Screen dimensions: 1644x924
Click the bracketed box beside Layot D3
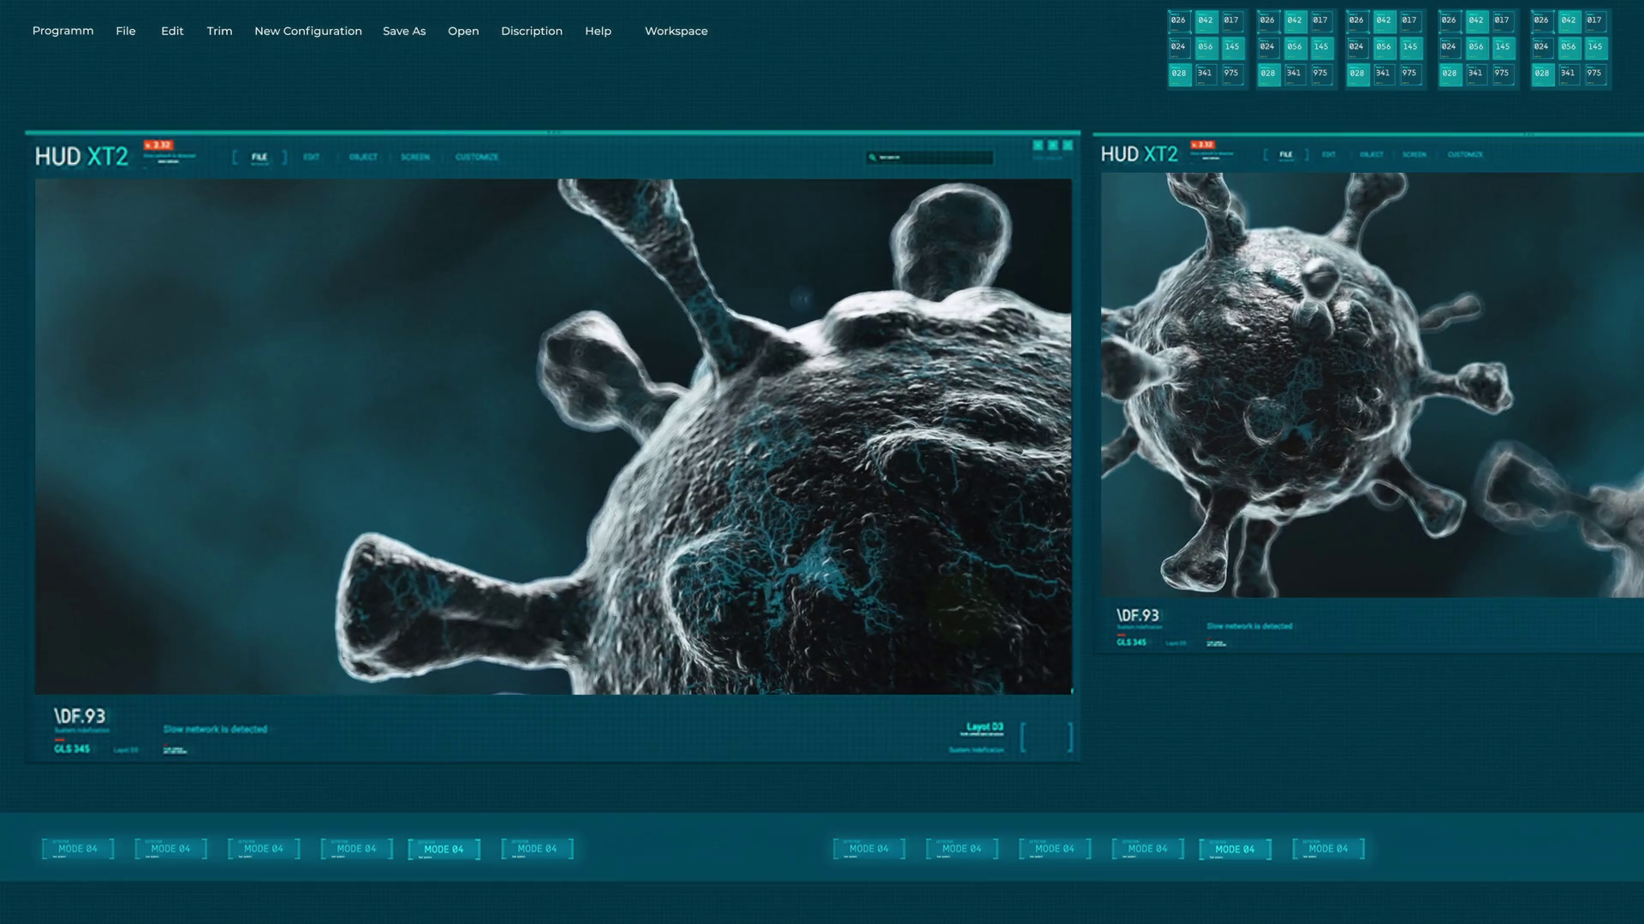(x=1046, y=736)
